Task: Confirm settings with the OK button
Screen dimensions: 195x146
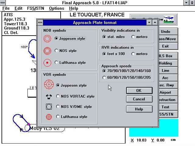Action: [x=139, y=91]
